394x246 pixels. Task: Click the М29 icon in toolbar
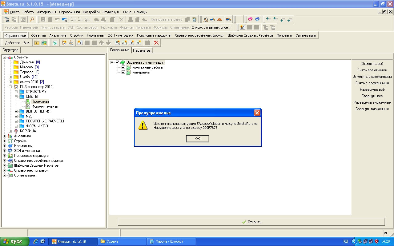click(124, 43)
